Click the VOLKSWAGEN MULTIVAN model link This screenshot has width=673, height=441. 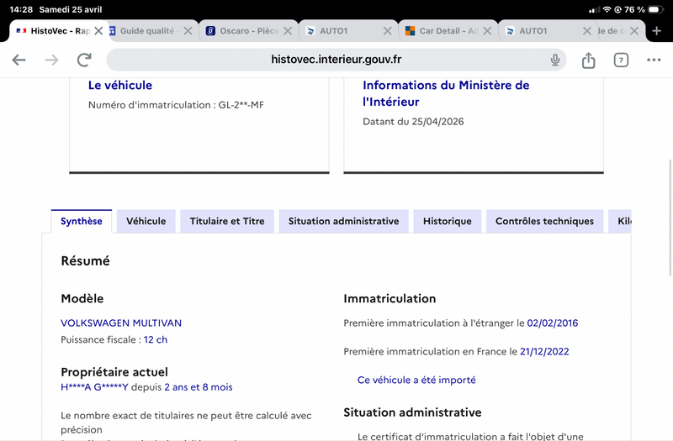(121, 323)
